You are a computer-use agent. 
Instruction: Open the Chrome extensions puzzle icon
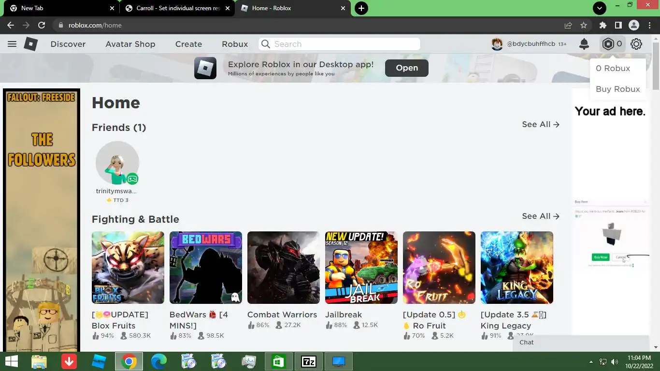603,25
